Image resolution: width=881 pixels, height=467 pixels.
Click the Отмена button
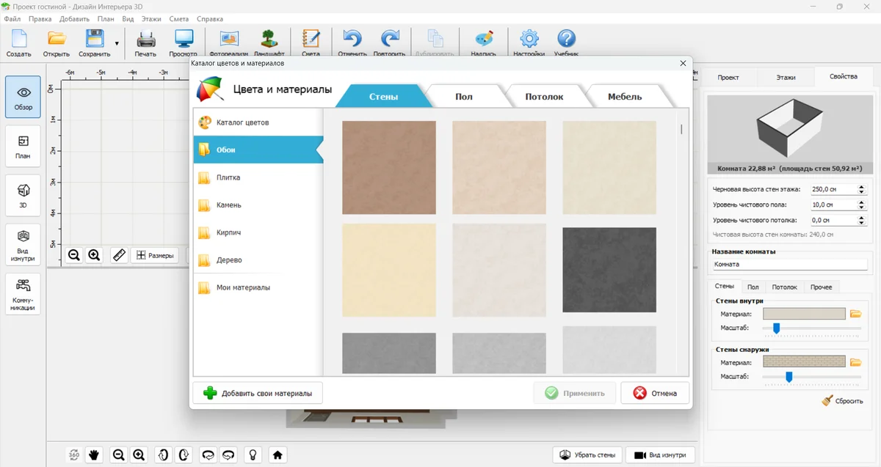coord(655,393)
